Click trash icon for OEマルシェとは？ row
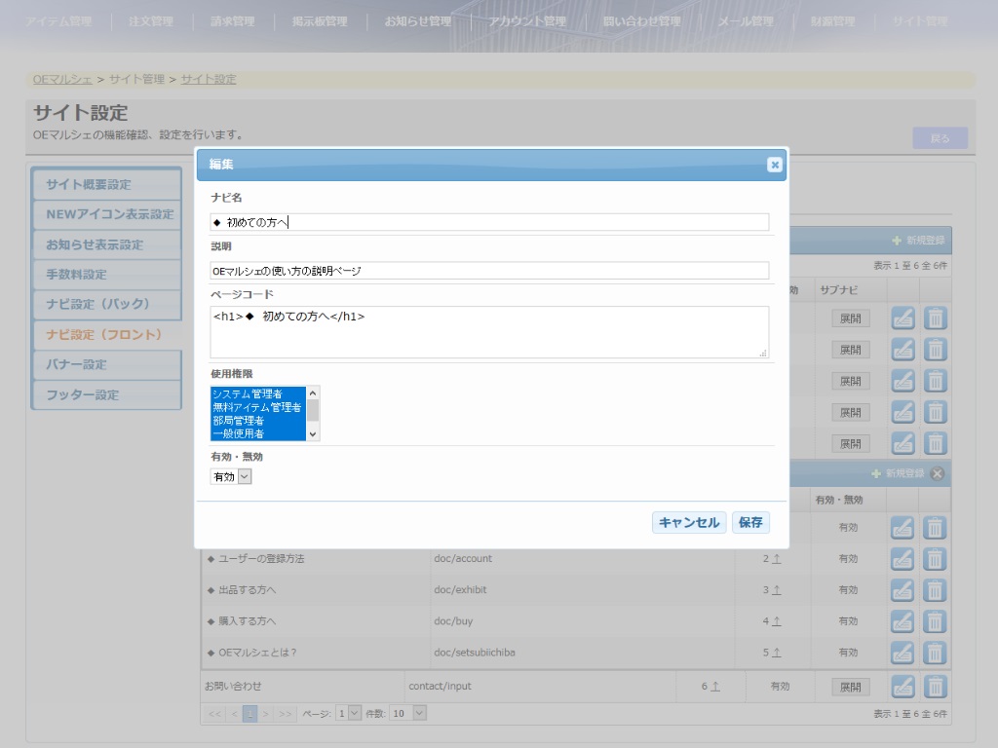Screen dimensions: 998x748 point(935,653)
